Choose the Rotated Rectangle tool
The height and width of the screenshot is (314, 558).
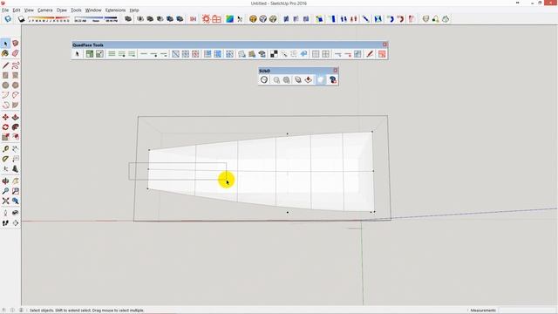pos(16,76)
